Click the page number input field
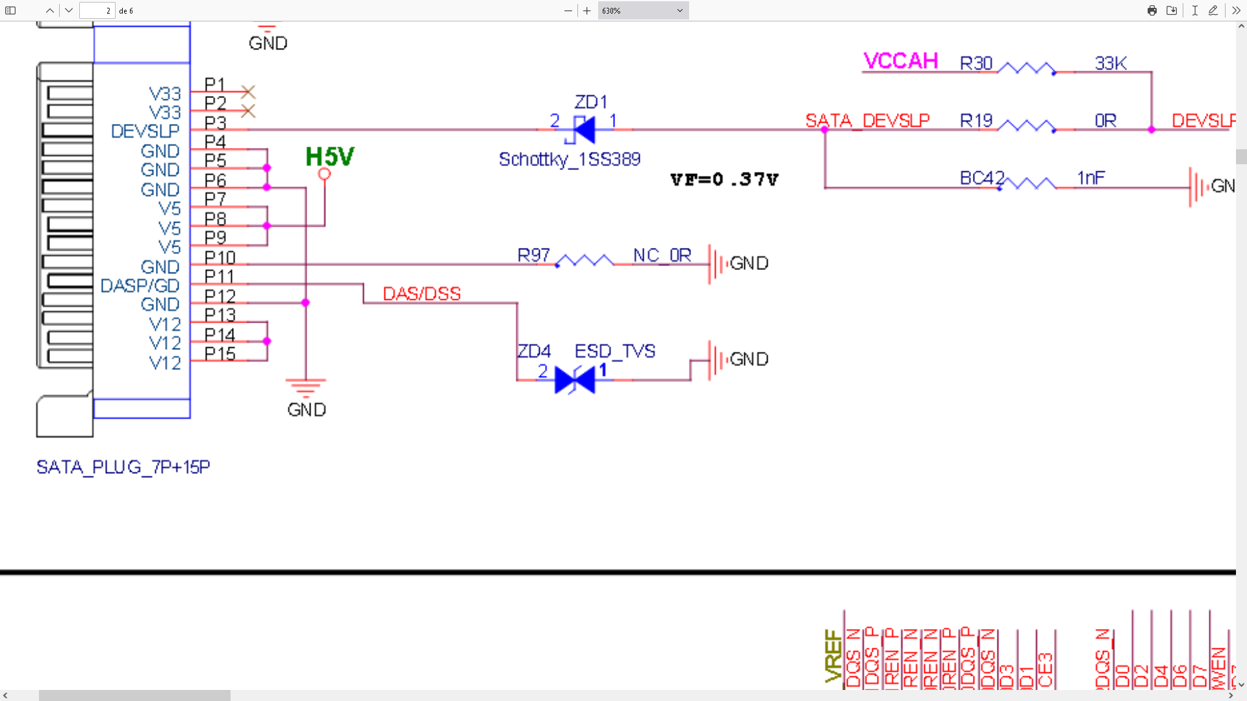 click(97, 10)
